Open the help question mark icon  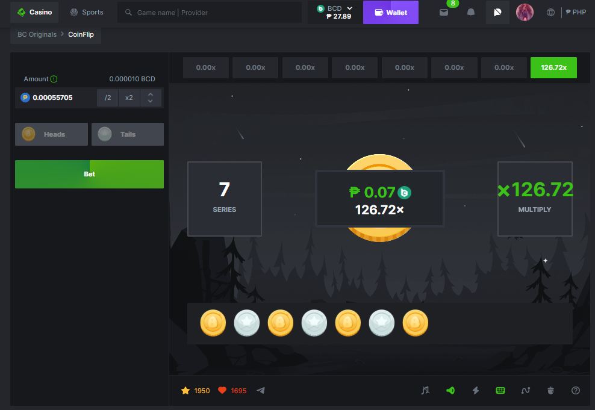point(576,390)
